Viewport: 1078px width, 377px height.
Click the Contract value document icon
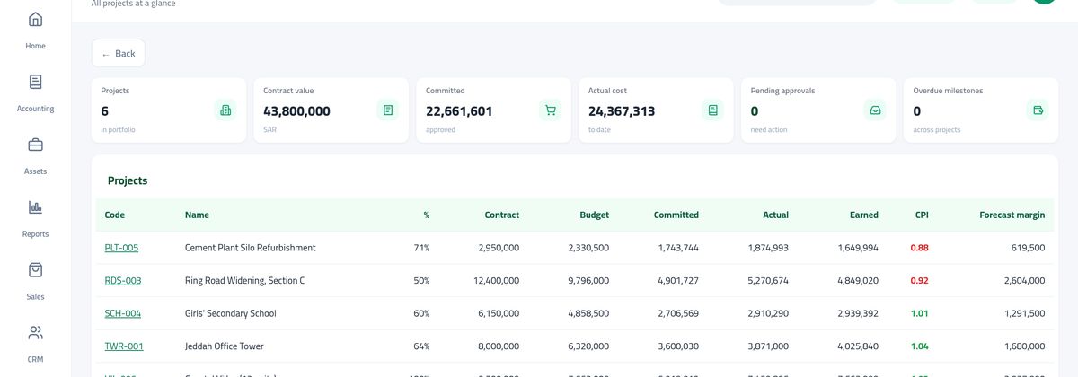point(388,110)
